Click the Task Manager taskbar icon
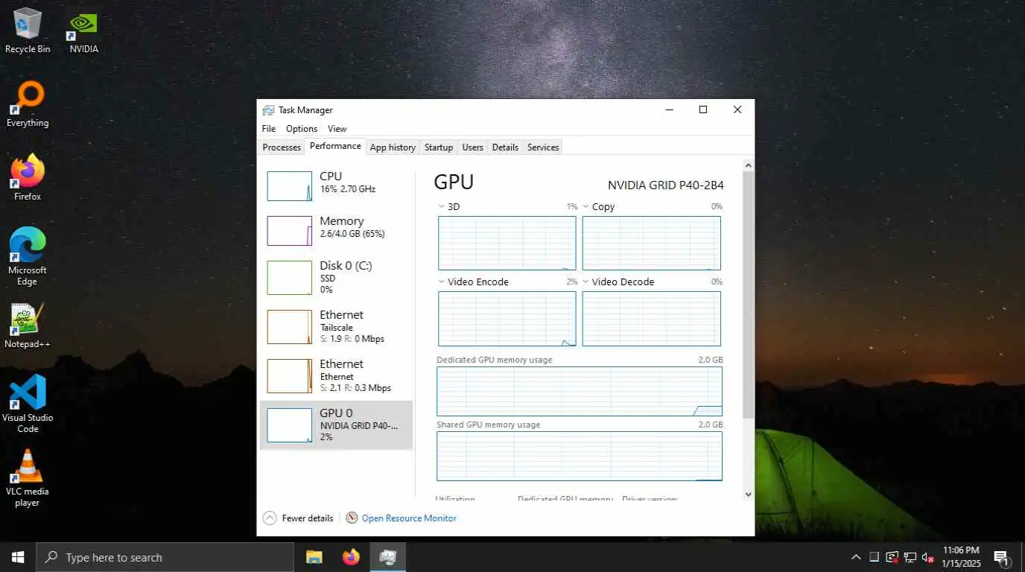Screen dimensions: 1025x572 [387, 557]
